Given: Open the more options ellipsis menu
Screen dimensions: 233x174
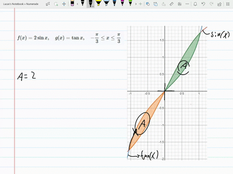Looking at the screenshot, I should pyautogui.click(x=187, y=4).
